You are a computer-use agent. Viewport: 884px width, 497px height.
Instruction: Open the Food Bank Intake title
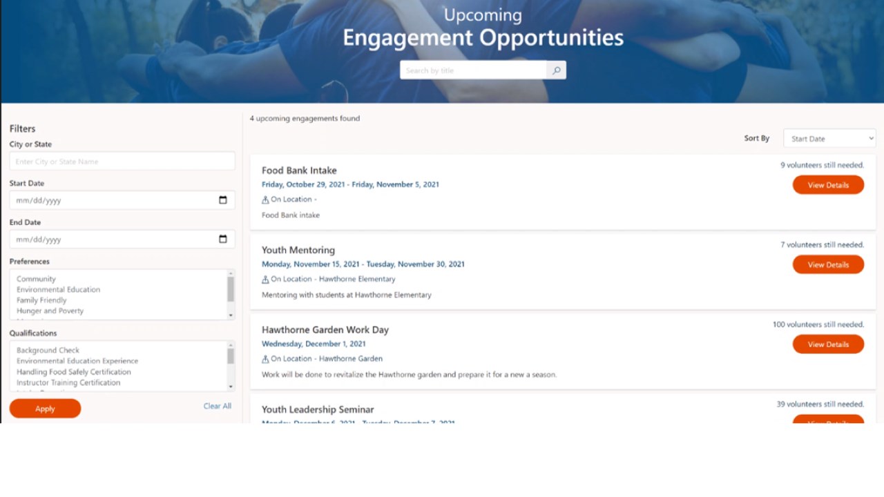tap(299, 170)
